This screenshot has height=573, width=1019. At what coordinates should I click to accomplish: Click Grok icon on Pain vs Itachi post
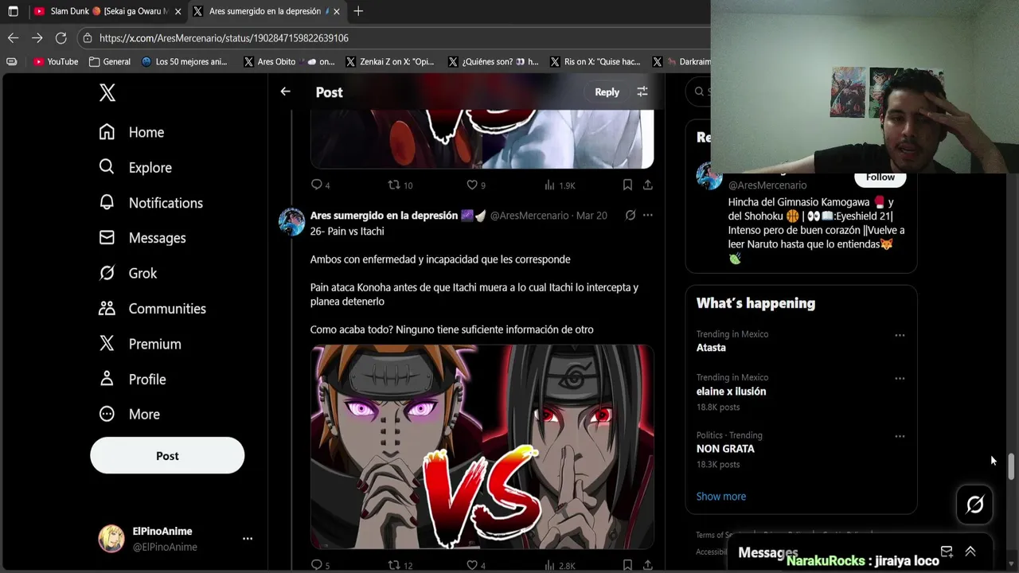pos(630,216)
